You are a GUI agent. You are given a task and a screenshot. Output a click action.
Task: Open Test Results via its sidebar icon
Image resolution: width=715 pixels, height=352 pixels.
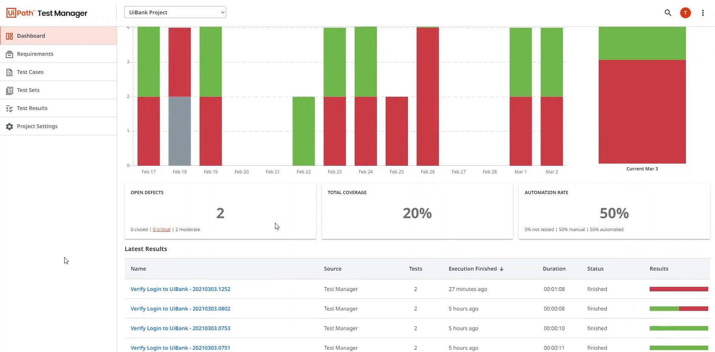(x=10, y=108)
